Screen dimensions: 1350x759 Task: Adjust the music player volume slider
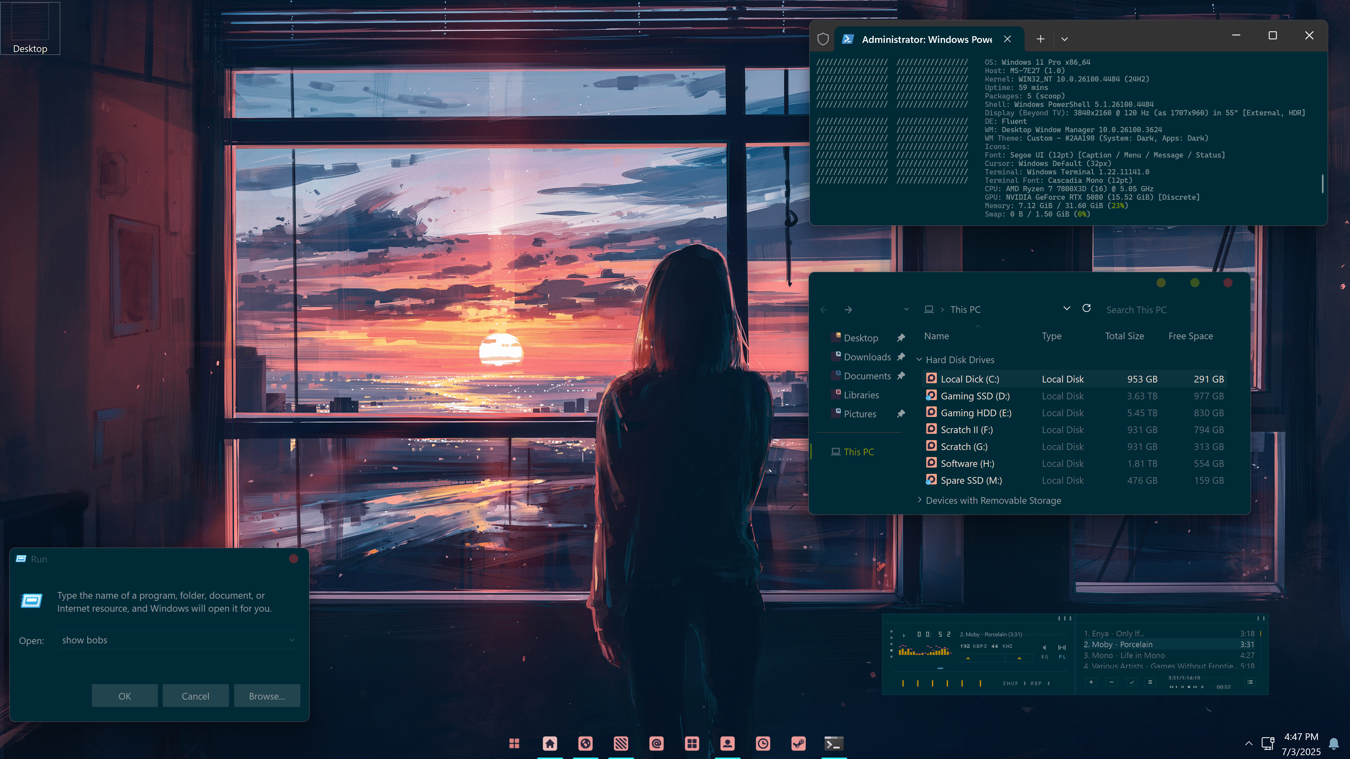[981, 658]
